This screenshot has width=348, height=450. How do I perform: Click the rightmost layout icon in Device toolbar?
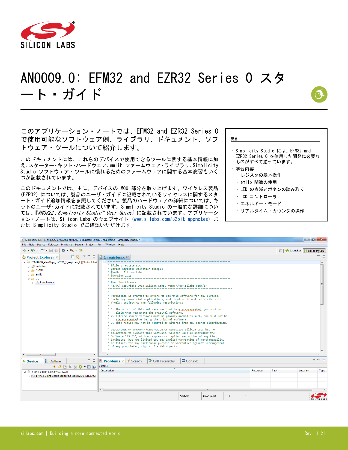tap(94, 367)
